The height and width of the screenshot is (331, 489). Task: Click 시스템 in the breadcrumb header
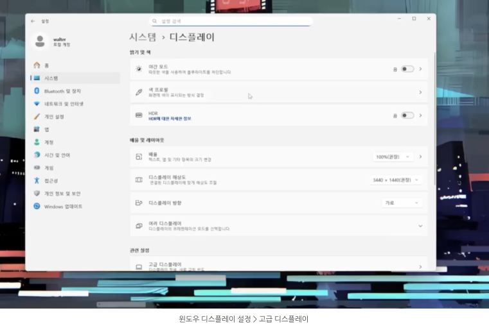142,37
